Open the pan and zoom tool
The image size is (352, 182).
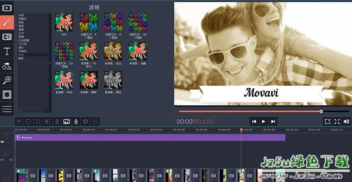pyautogui.click(x=7, y=80)
